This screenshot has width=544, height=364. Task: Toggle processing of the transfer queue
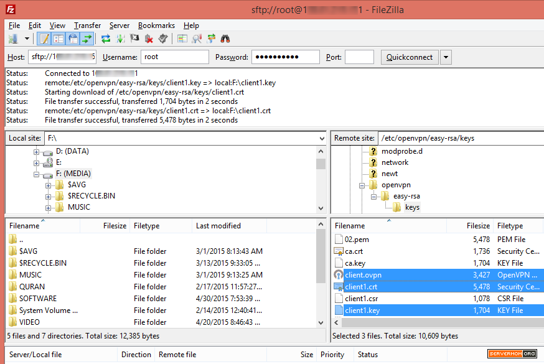coord(120,39)
